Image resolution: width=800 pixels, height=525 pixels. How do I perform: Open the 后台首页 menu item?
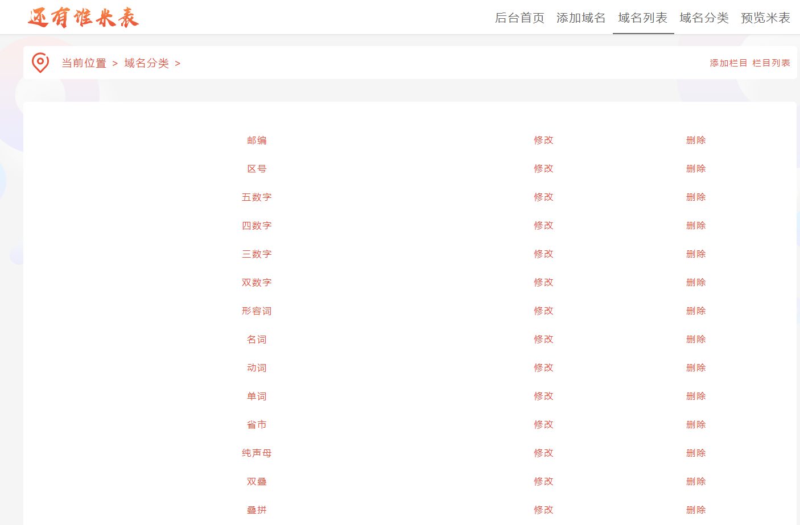519,18
